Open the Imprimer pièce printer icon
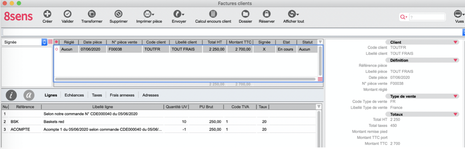465x149 pixels. click(149, 14)
